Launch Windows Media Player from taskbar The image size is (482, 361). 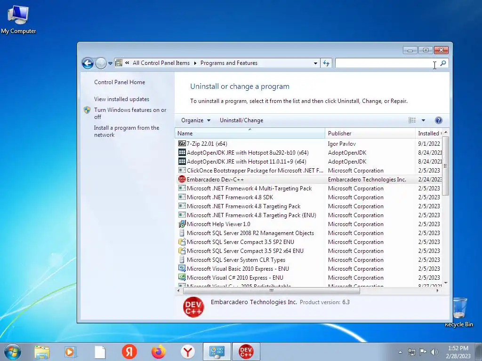pos(70,352)
